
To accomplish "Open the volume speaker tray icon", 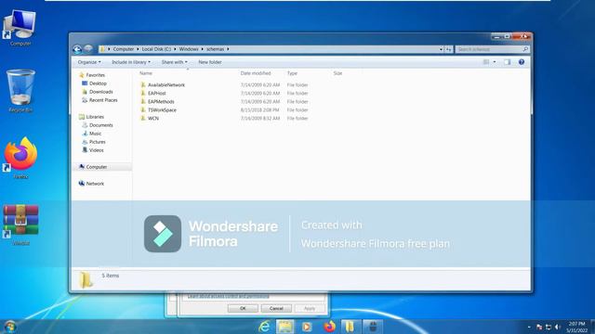I will coord(558,327).
